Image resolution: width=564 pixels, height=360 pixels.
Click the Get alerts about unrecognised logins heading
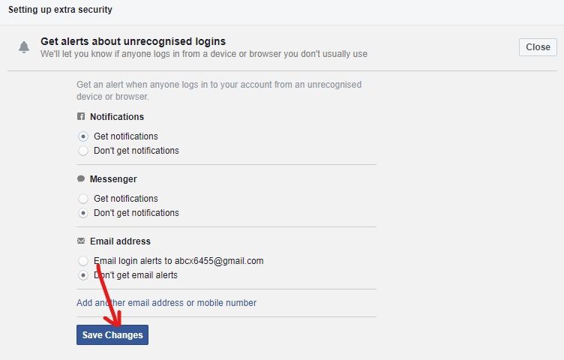tap(133, 41)
